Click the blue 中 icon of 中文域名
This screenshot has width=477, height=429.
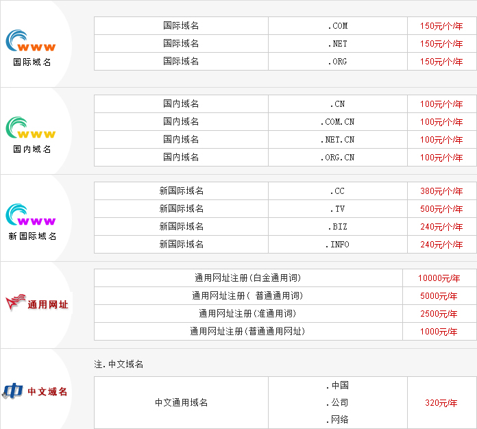click(12, 391)
